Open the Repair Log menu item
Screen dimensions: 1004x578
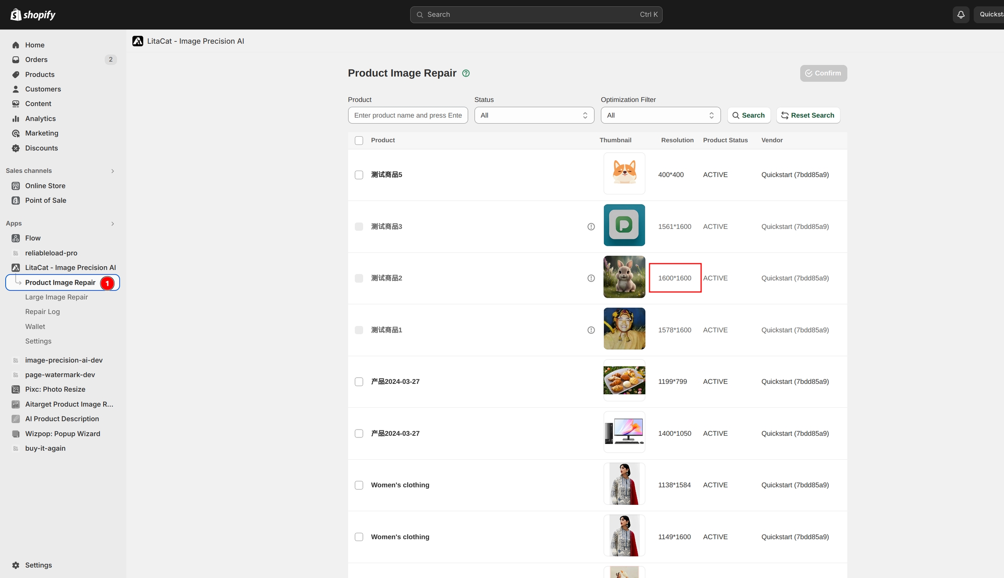pos(42,312)
